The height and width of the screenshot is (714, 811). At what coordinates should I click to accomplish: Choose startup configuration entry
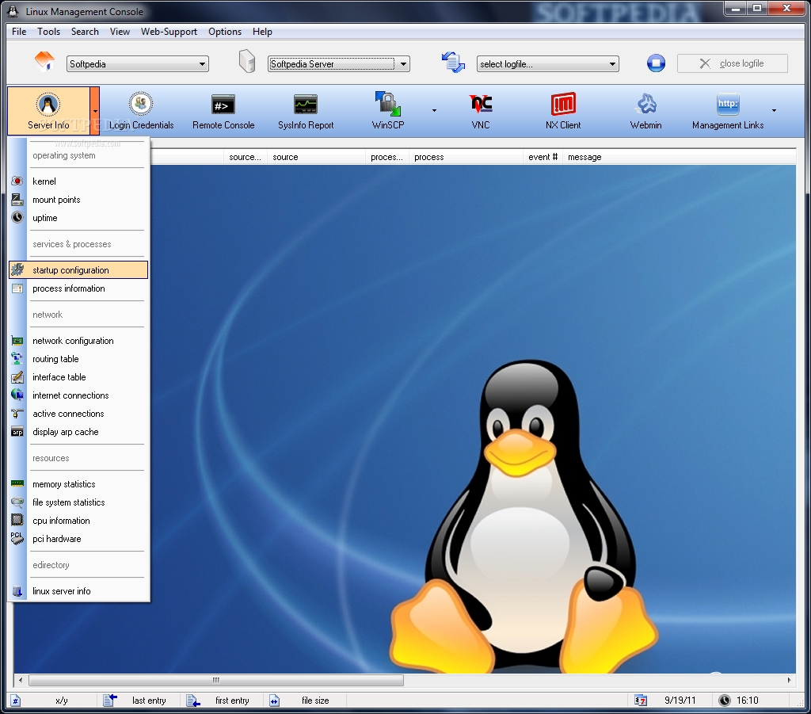pyautogui.click(x=78, y=270)
